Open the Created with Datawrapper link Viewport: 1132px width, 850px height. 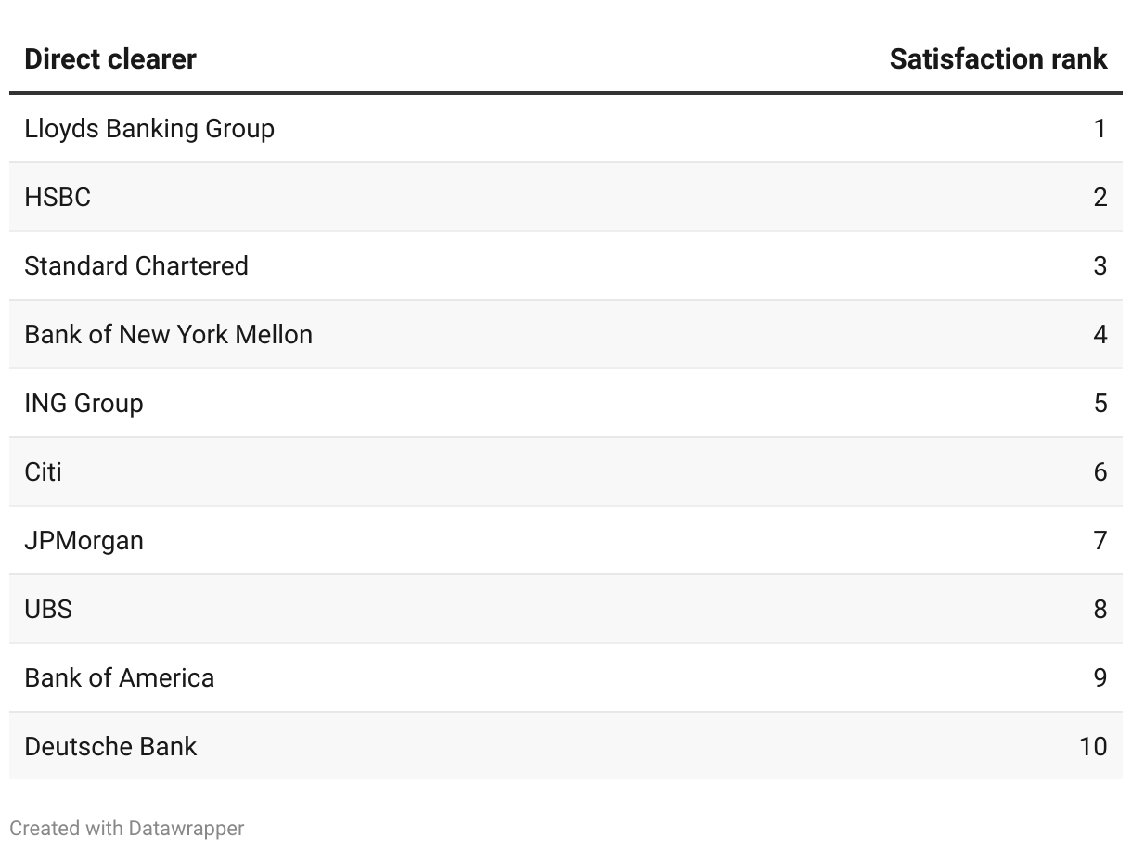127,828
